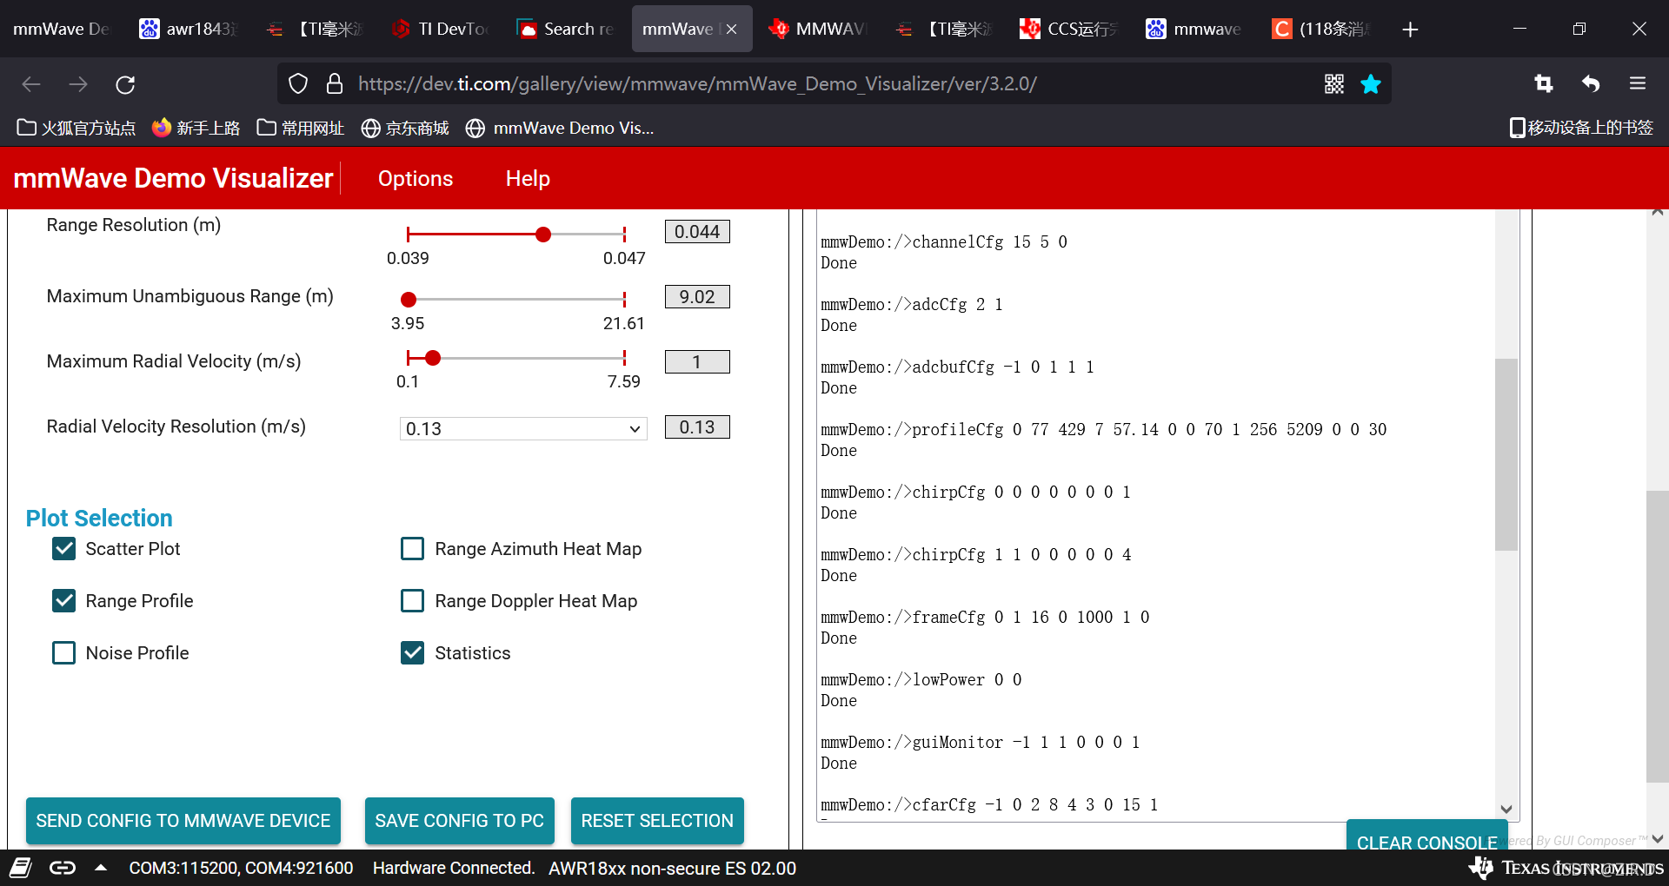Open 移动设备上的书签 mobile bookmarks
The height and width of the screenshot is (886, 1669).
click(1581, 129)
